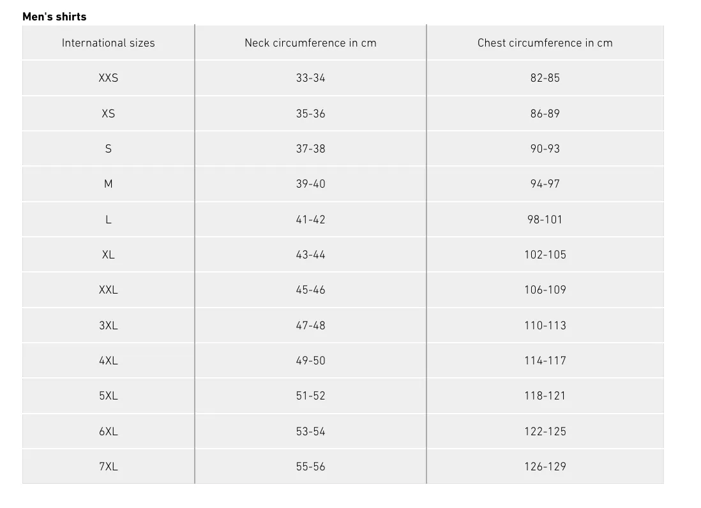
Task: Click chest value 126-129
Action: tap(545, 467)
